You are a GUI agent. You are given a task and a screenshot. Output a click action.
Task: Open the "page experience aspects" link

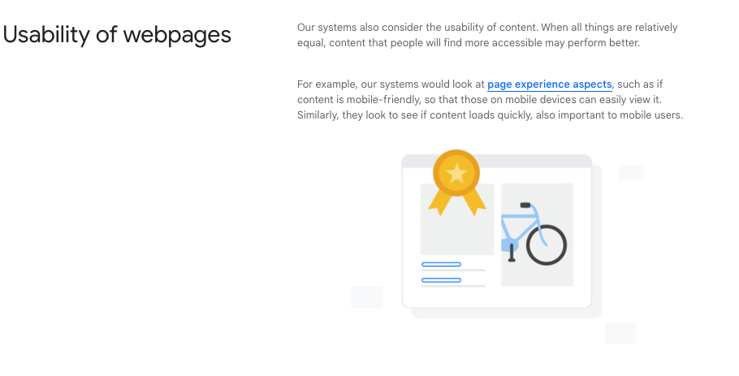click(549, 84)
